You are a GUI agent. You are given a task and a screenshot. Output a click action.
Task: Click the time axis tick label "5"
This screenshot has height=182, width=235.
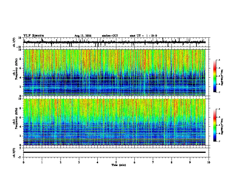coord(116,162)
